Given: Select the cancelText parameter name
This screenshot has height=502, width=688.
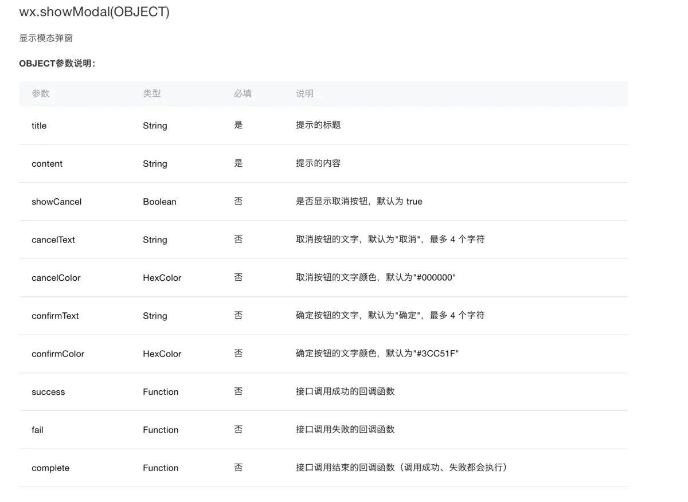Looking at the screenshot, I should point(53,240).
